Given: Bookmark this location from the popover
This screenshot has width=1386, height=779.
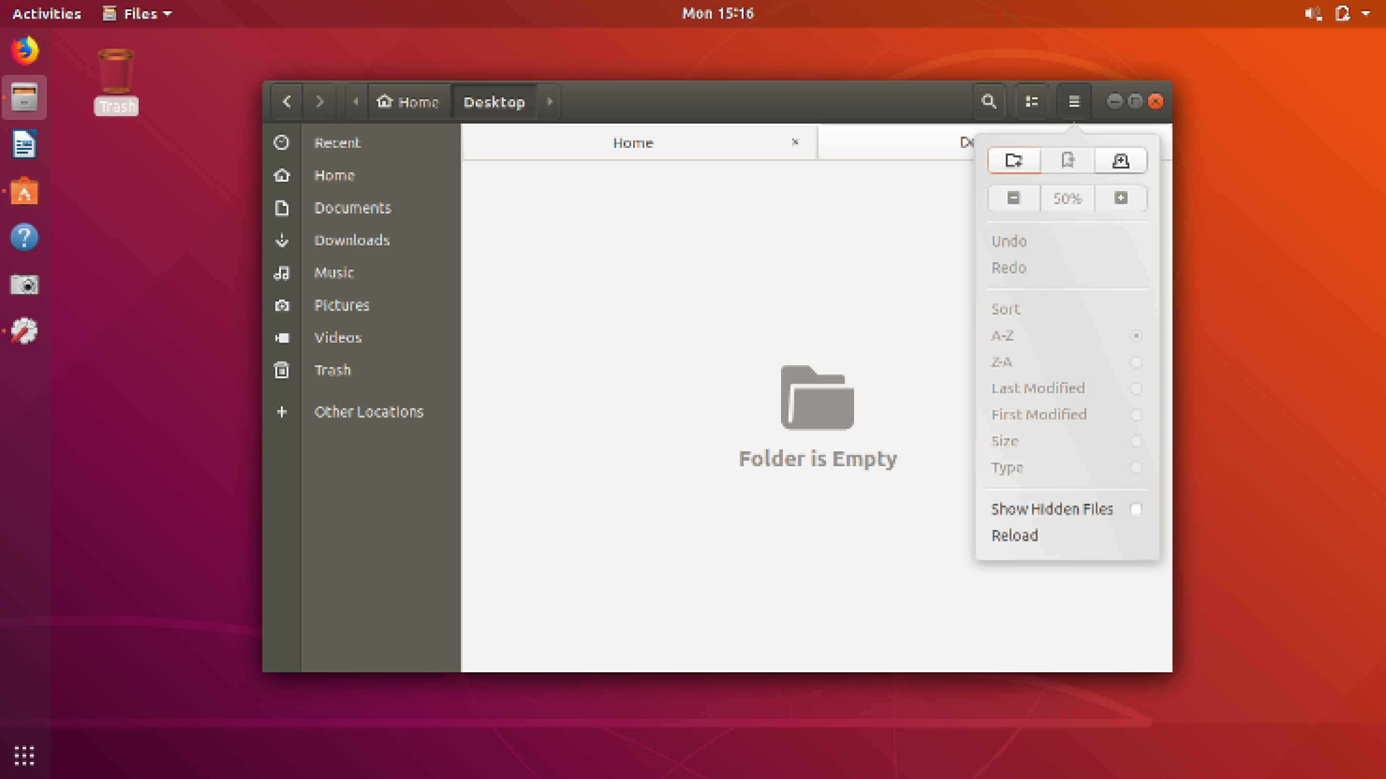Looking at the screenshot, I should (1067, 160).
